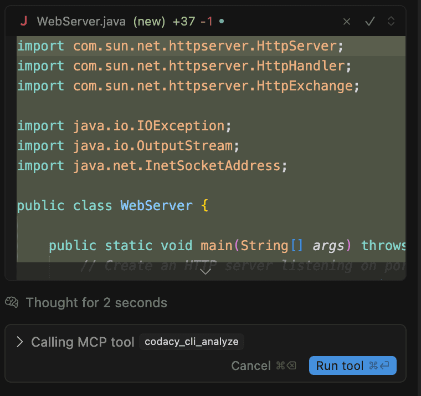The width and height of the screenshot is (421, 396).
Task: Click the unsaved-change dot indicator
Action: [222, 21]
